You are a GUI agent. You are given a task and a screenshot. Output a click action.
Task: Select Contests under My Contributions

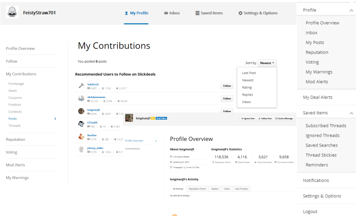15,112
